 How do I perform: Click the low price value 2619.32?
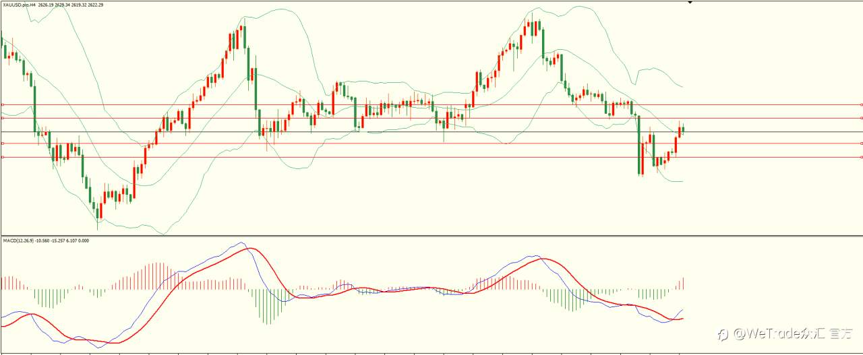(79, 5)
